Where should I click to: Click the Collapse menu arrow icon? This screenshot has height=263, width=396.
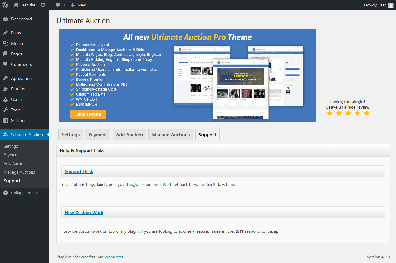point(6,193)
